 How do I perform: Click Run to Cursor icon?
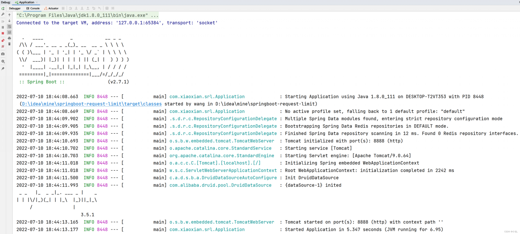point(100,8)
